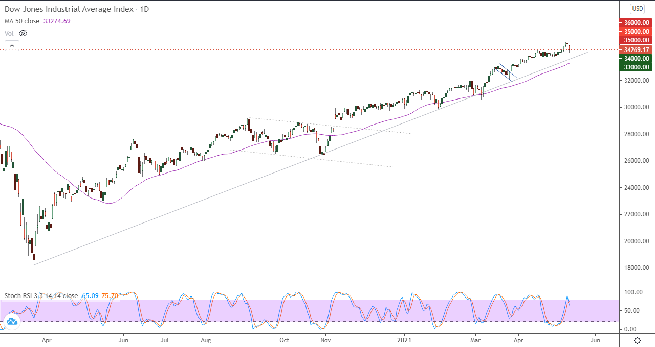The height and width of the screenshot is (347, 655).
Task: Click the 30000.00 price axis label
Action: click(636, 107)
